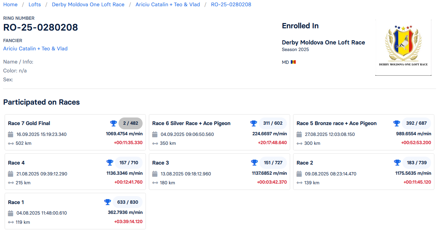Image resolution: width=437 pixels, height=232 pixels.
Task: Click the trophy icon on Race 5 Bronze race
Action: [396, 123]
